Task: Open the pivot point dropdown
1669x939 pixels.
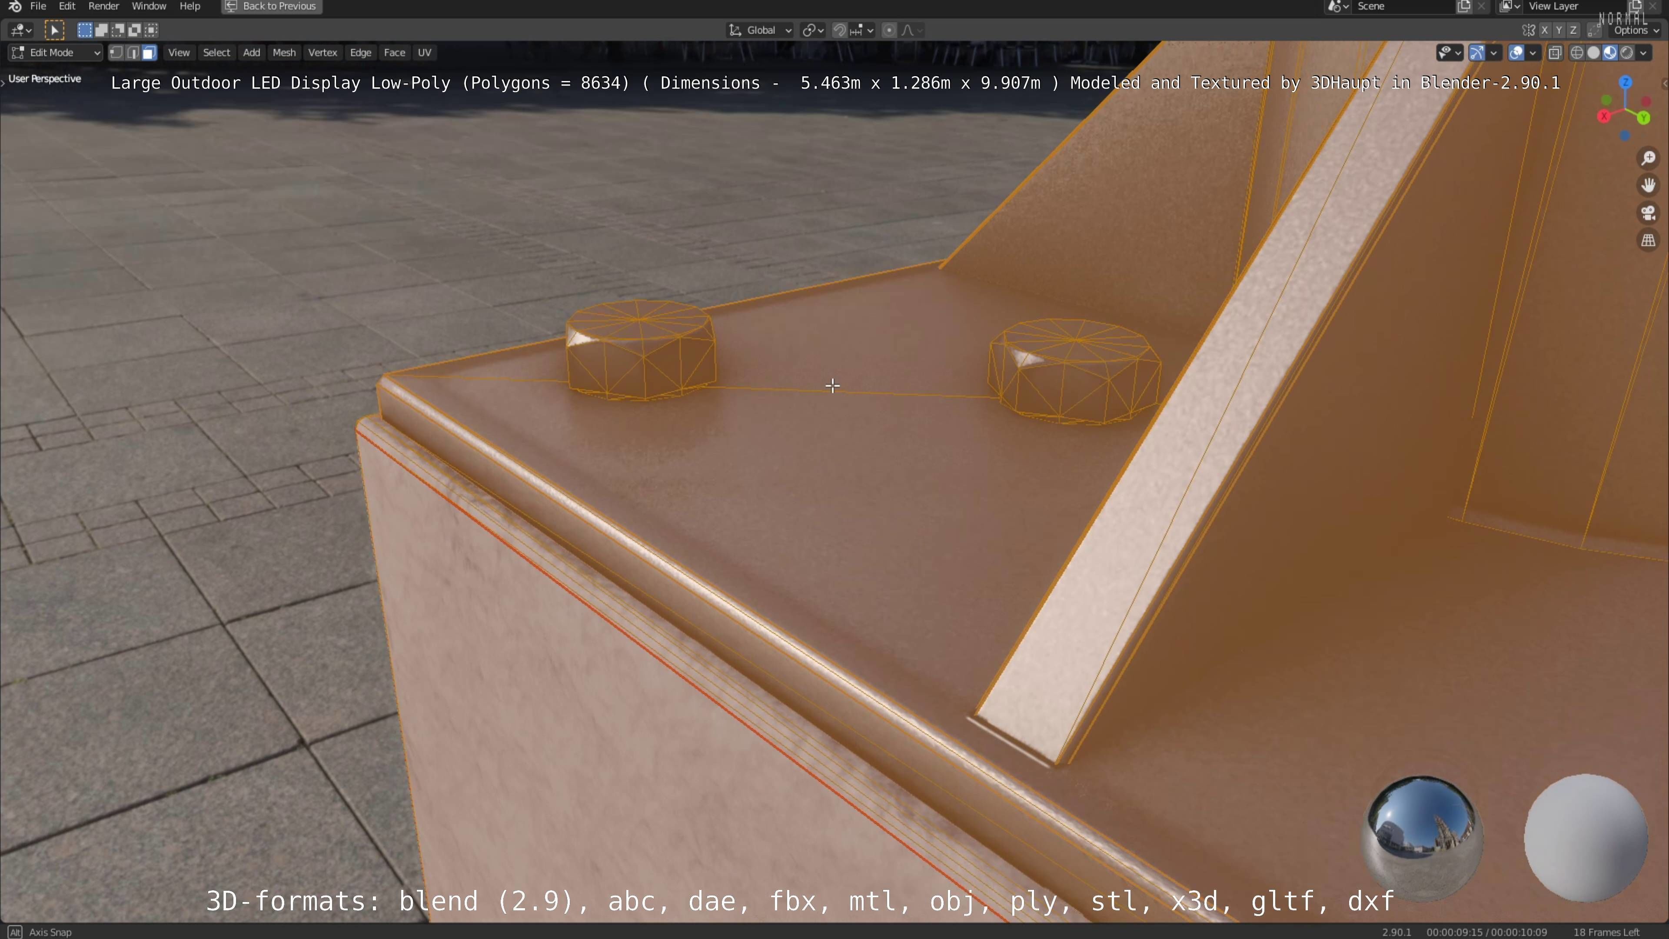Action: pos(813,30)
